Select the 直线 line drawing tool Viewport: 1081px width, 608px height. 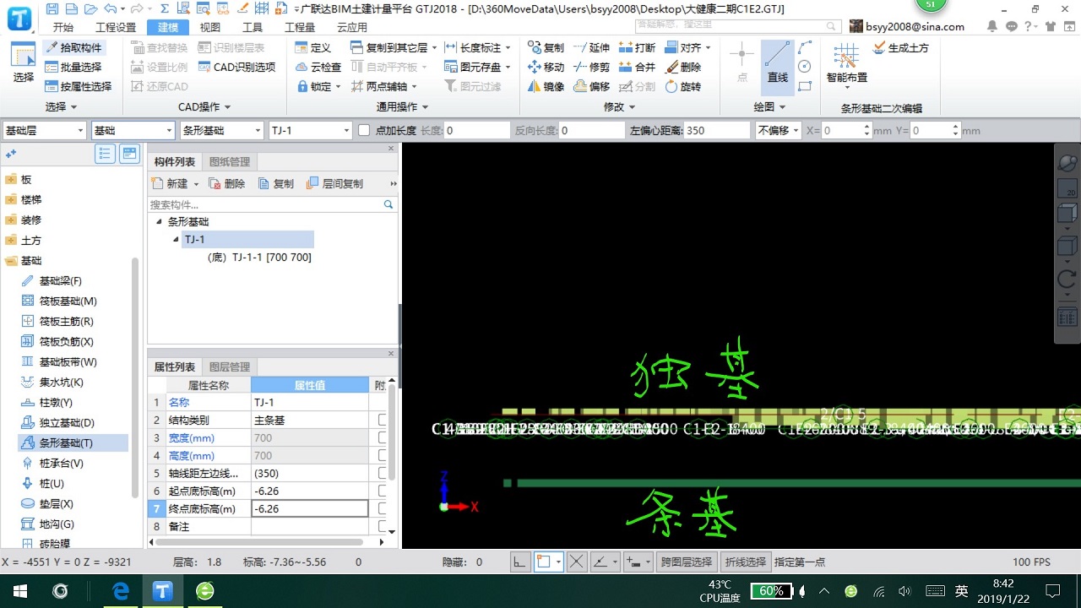[x=777, y=66]
